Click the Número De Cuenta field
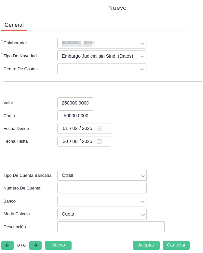203x253 pixels. pos(102,188)
